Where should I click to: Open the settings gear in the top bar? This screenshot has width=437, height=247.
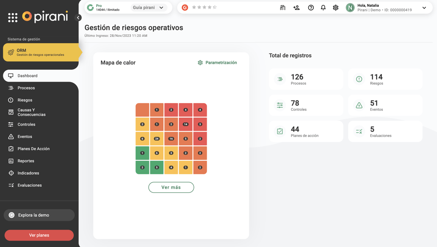point(336,8)
